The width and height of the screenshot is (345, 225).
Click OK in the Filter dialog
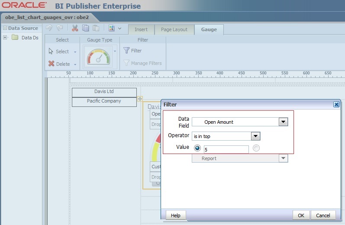click(301, 215)
